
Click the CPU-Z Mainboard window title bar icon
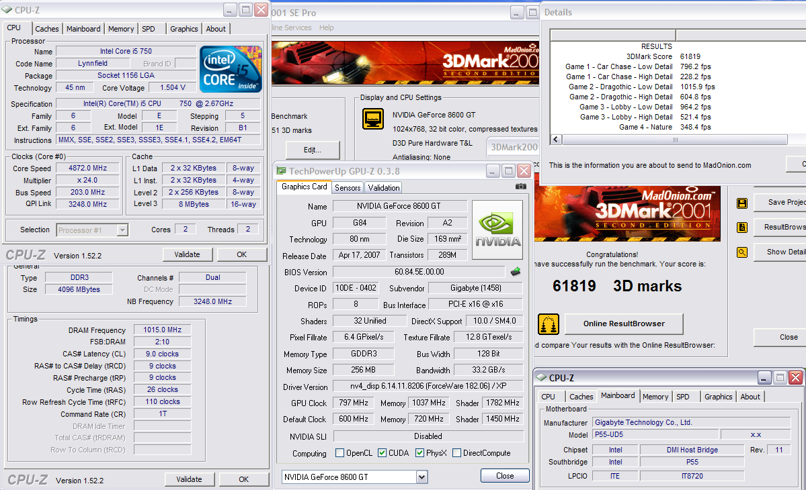(x=541, y=378)
